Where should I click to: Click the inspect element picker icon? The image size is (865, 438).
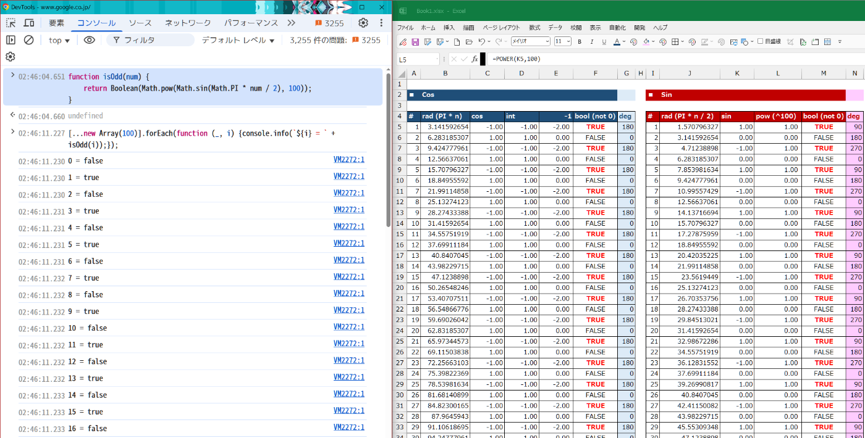11,23
